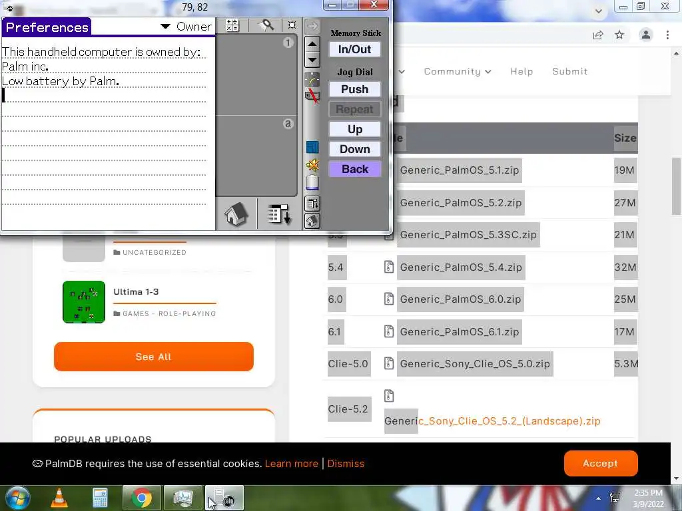This screenshot has height=511, width=682.
Task: Switch to Chrome in the taskbar
Action: point(141,498)
